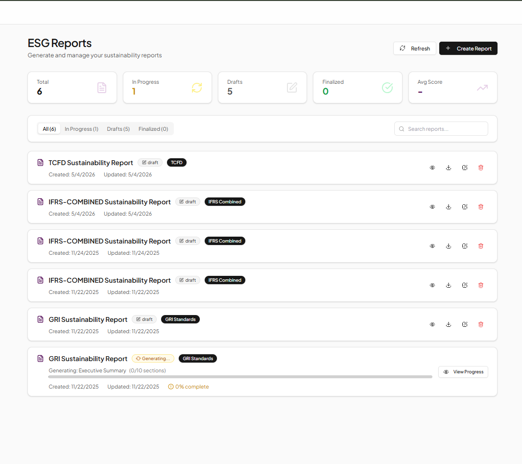Open the TCFD Sustainability Report title
522x464 pixels.
91,163
